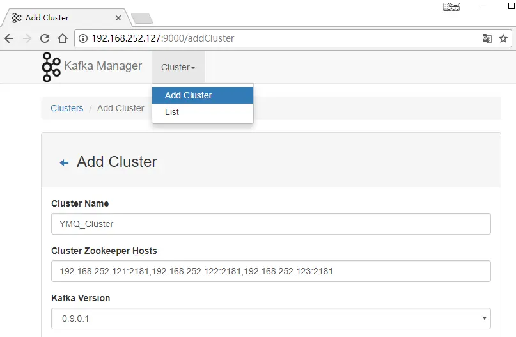
Task: Click the browser back arrow
Action: [9, 38]
